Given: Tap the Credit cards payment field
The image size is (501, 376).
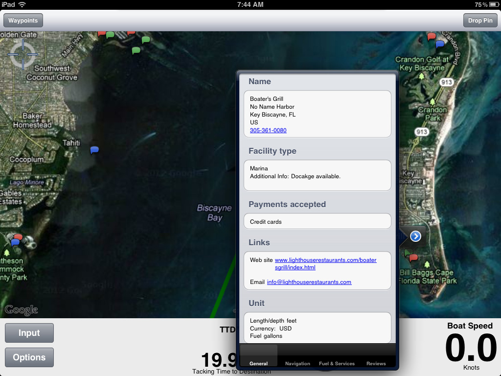Looking at the screenshot, I should tap(317, 222).
